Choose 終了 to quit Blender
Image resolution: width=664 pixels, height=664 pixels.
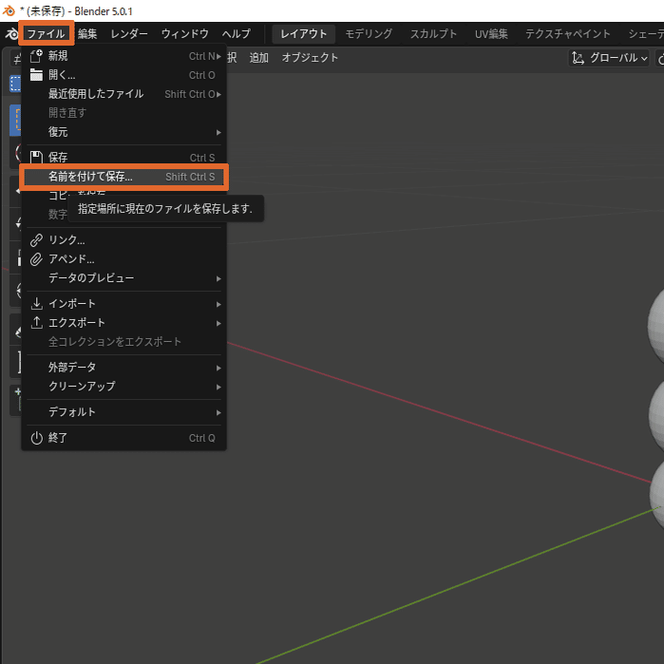(123, 438)
